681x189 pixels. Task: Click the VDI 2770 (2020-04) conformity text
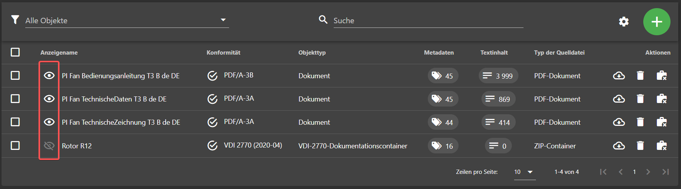[x=253, y=145]
